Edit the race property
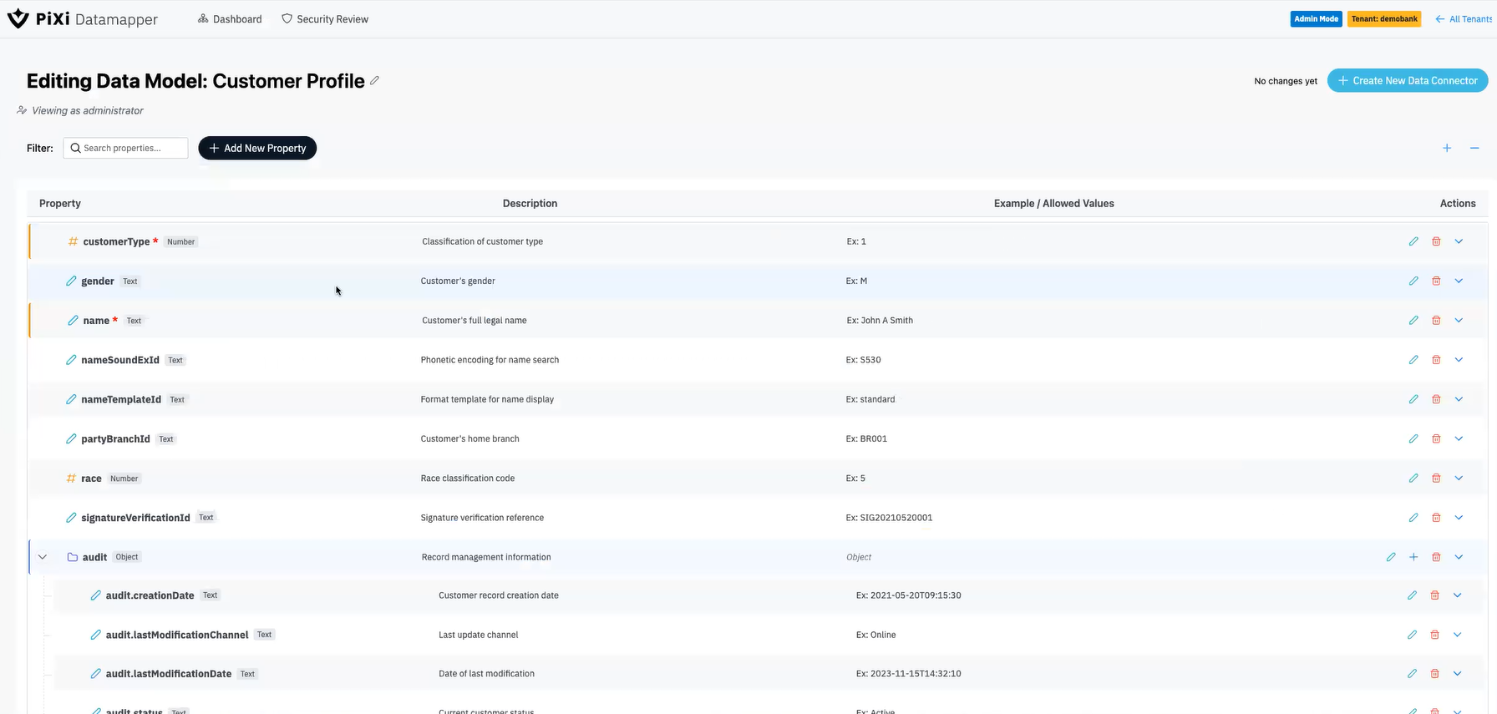This screenshot has height=714, width=1497. pos(1413,479)
